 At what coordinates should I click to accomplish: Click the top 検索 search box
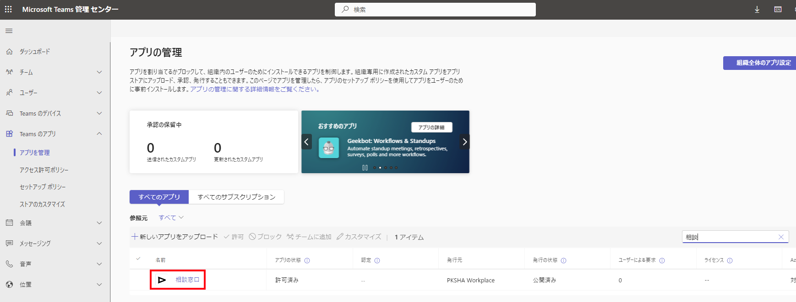435,10
